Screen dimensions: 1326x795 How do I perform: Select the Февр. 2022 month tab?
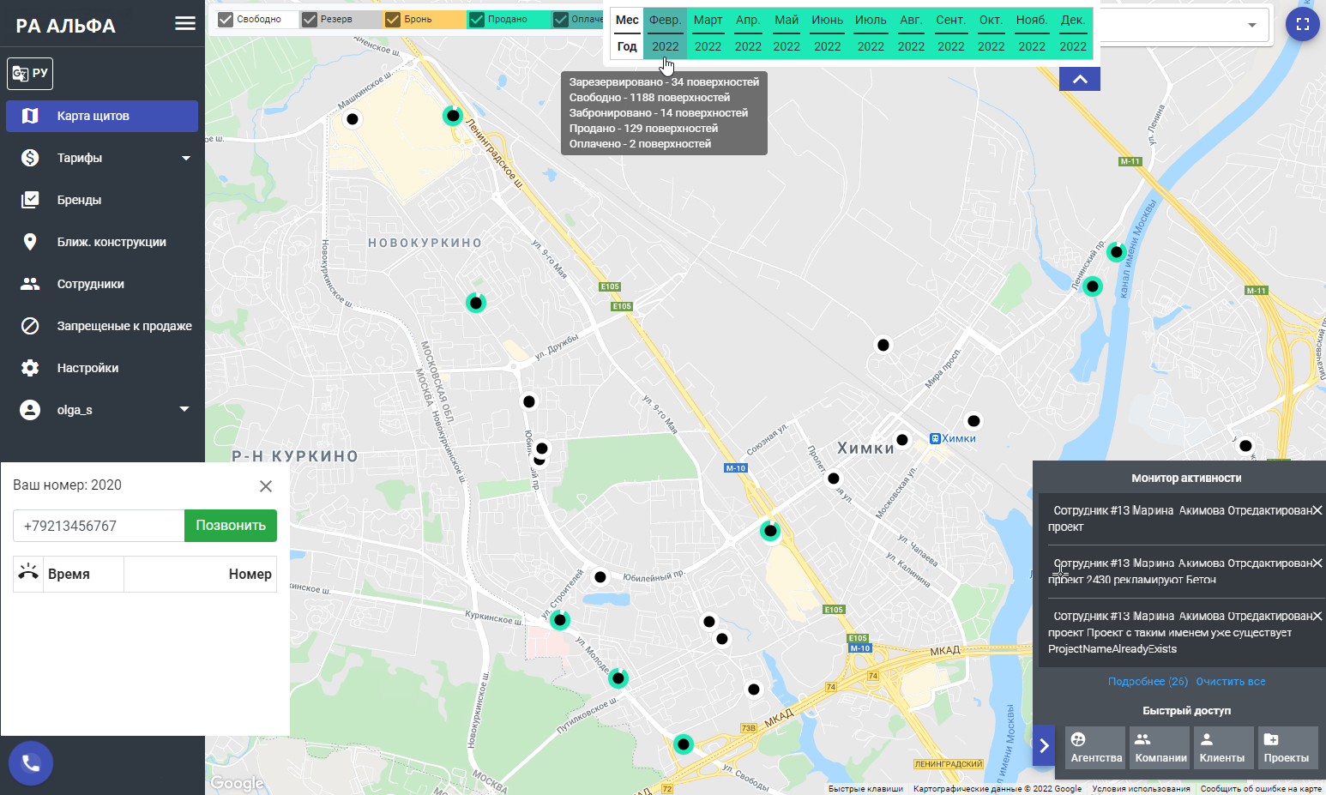coord(665,33)
